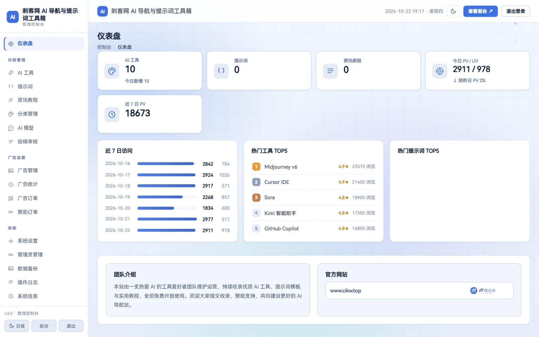The image size is (539, 337).
Task: Click the 今日 PV/UV target icon
Action: (440, 71)
